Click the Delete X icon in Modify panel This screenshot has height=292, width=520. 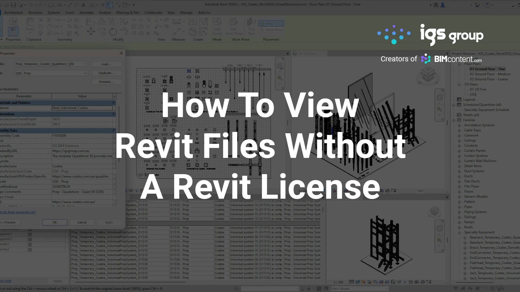point(148,33)
